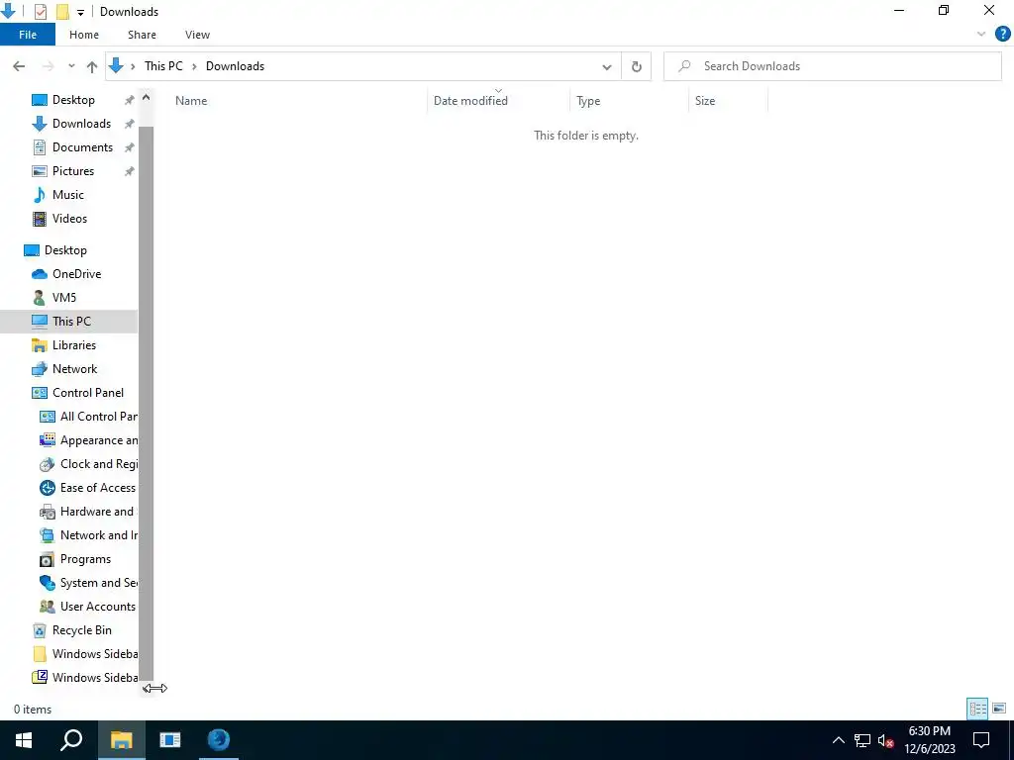Open taskbar Search
The width and height of the screenshot is (1014, 760).
[x=71, y=740]
